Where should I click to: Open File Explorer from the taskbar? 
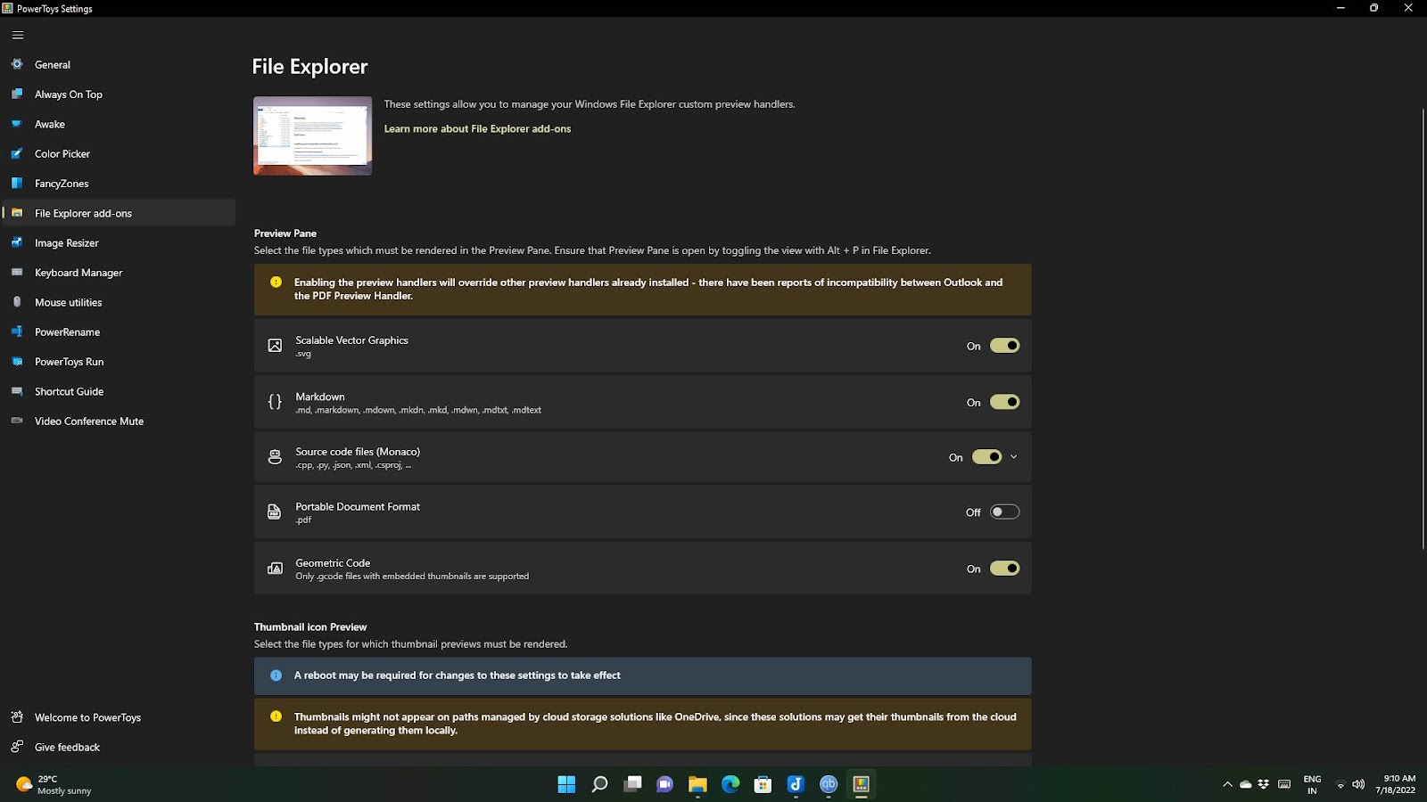pos(697,784)
